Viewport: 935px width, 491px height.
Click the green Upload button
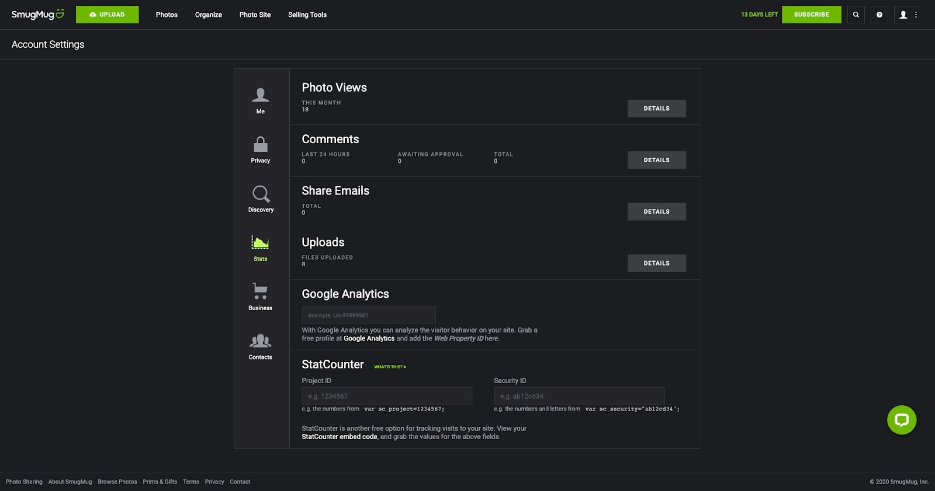click(108, 15)
